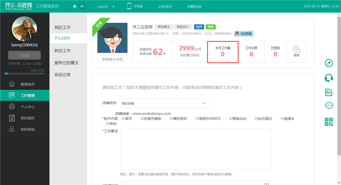The width and height of the screenshot is (341, 185).
Task: Open 服务过的雇主 menu item
Action: click(x=67, y=63)
